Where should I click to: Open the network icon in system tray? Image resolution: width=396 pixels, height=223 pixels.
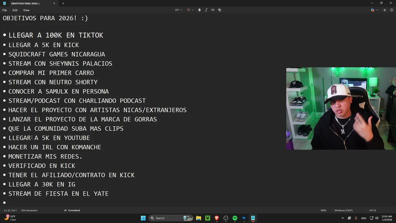point(372,218)
